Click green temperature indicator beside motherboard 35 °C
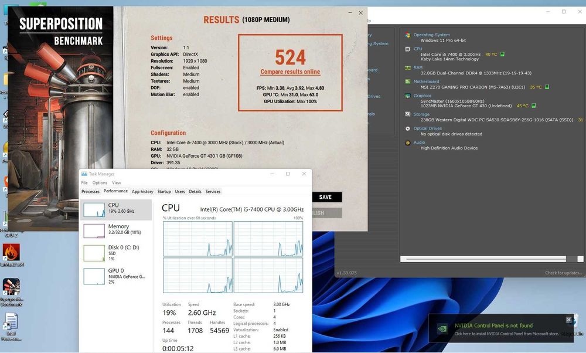Image resolution: width=586 pixels, height=353 pixels. [x=547, y=87]
